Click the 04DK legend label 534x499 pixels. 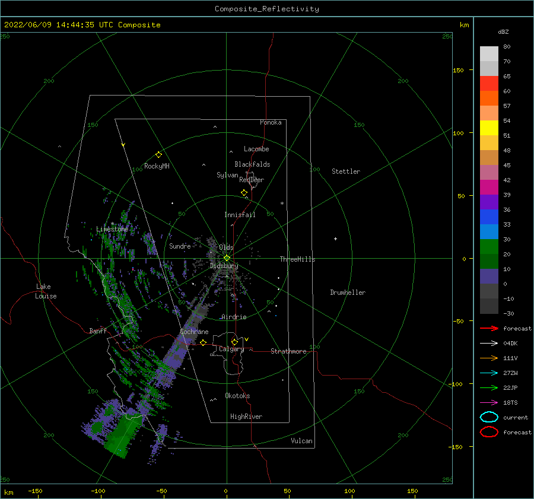pyautogui.click(x=510, y=344)
